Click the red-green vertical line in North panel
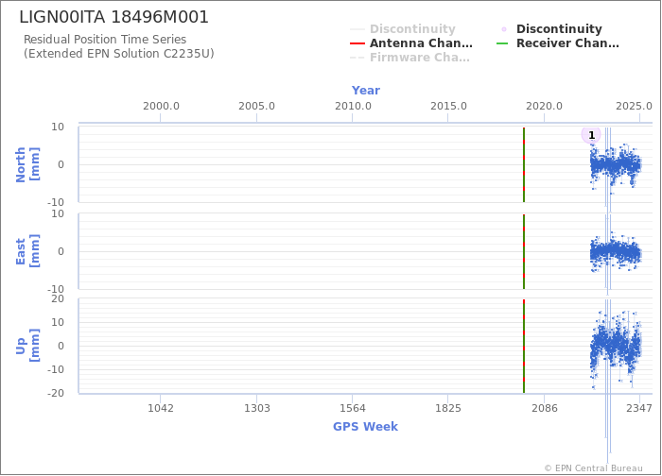This screenshot has width=662, height=476. pos(524,164)
